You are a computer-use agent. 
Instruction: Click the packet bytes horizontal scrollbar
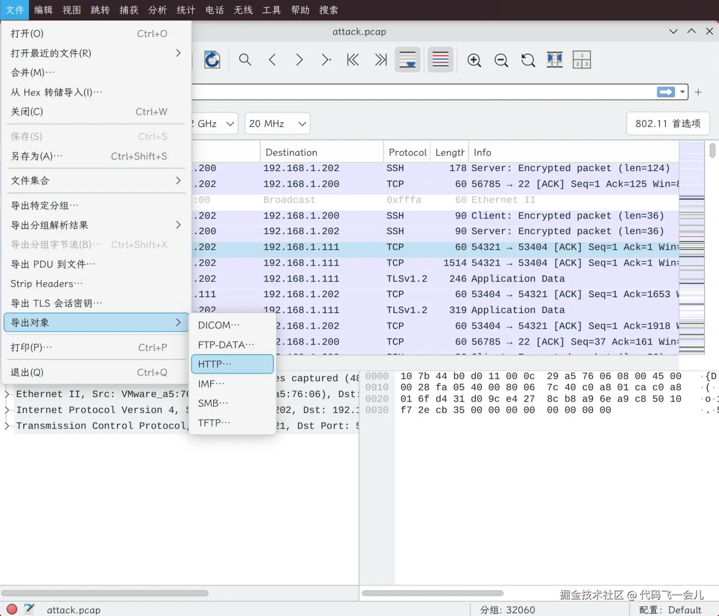pyautogui.click(x=433, y=593)
